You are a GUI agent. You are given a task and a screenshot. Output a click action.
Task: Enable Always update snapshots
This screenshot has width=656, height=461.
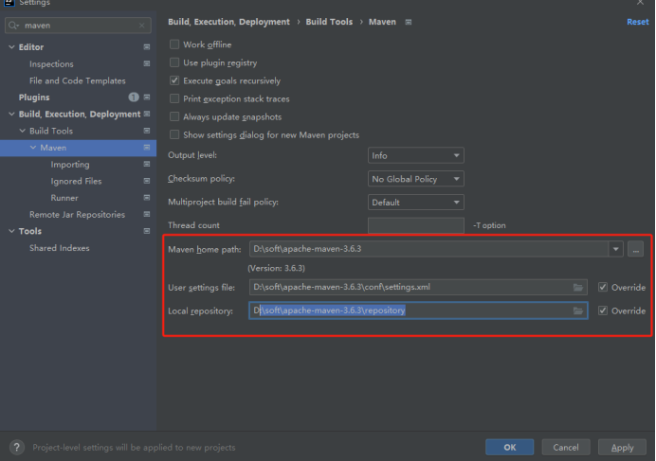click(x=174, y=116)
